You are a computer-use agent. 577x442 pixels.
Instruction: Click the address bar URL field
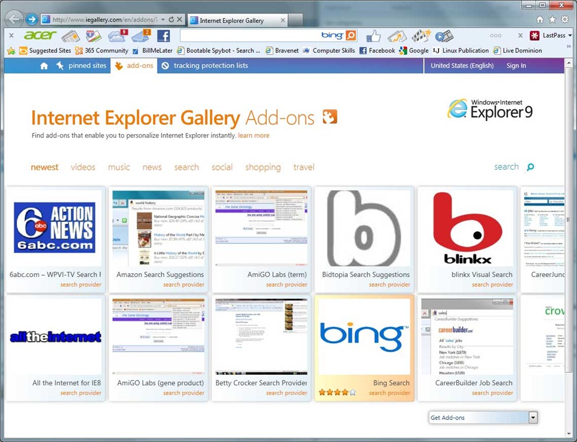point(104,20)
